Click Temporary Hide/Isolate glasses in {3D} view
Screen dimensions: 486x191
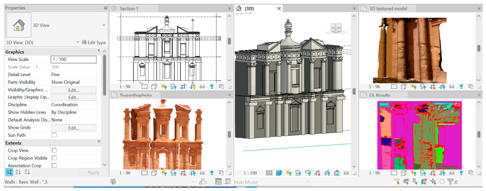pyautogui.click(x=346, y=173)
